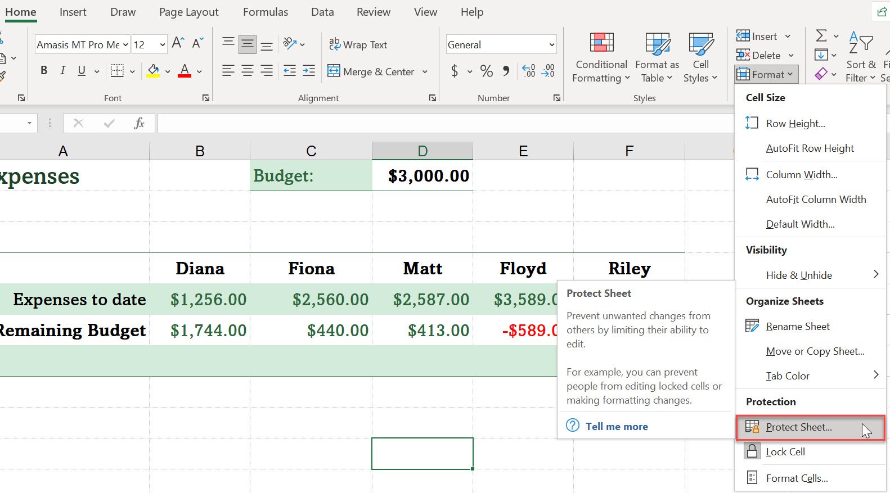
Task: Click Insert cells button
Action: pos(757,36)
